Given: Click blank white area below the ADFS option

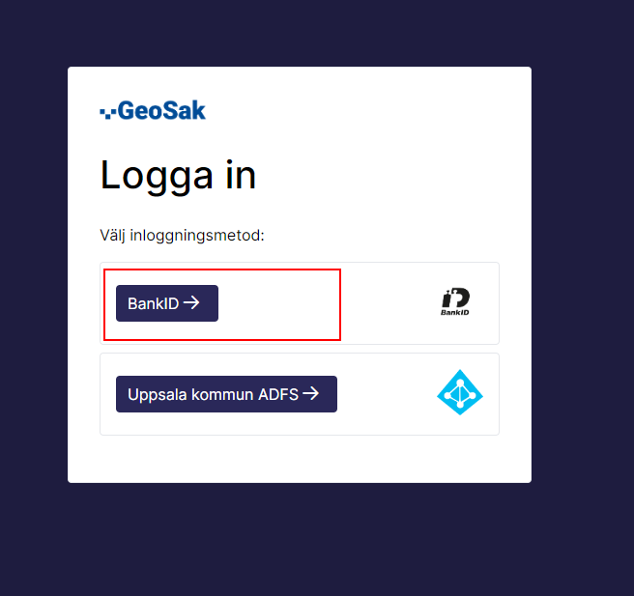Looking at the screenshot, I should pos(300,459).
